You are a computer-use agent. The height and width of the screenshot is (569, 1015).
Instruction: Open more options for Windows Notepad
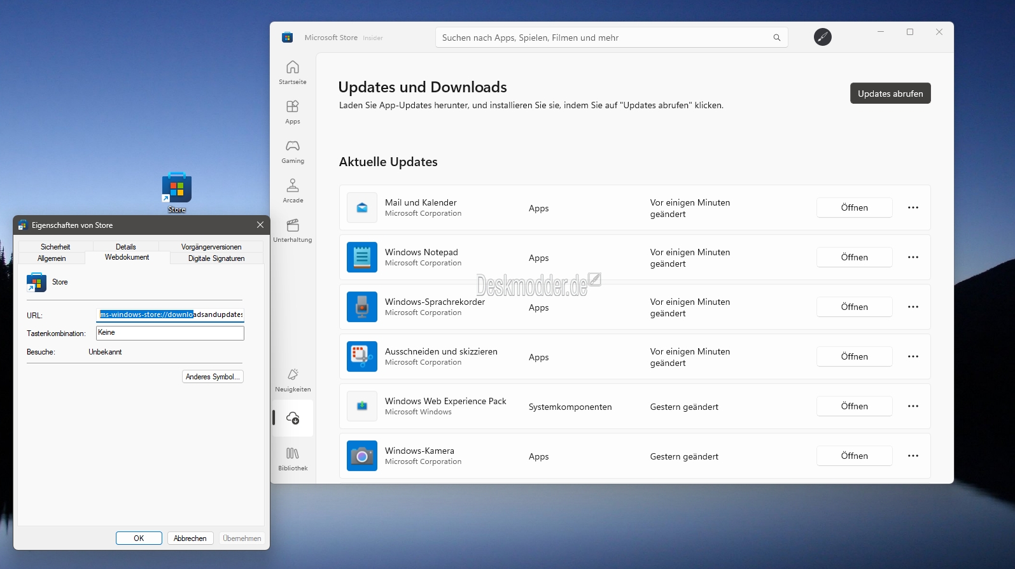pyautogui.click(x=913, y=257)
